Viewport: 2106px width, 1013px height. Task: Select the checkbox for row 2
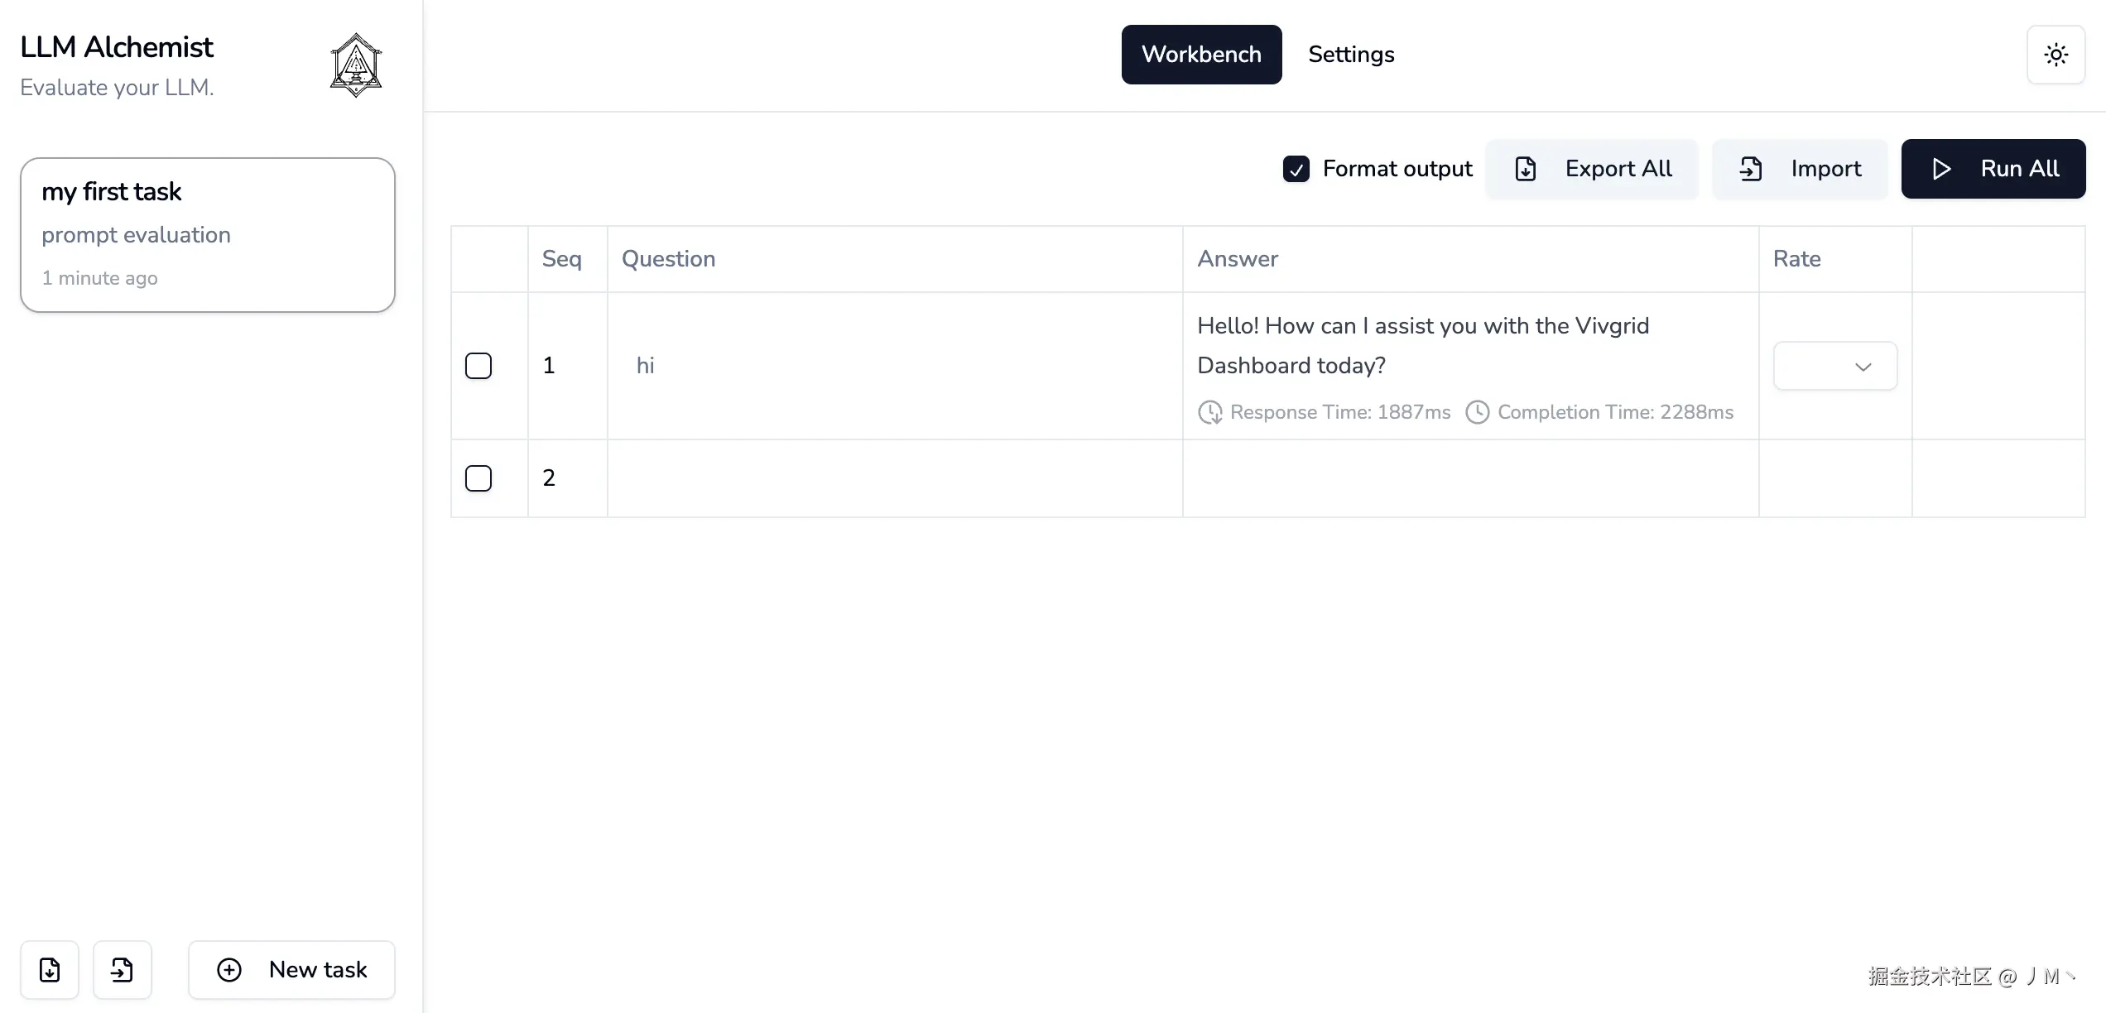click(478, 478)
